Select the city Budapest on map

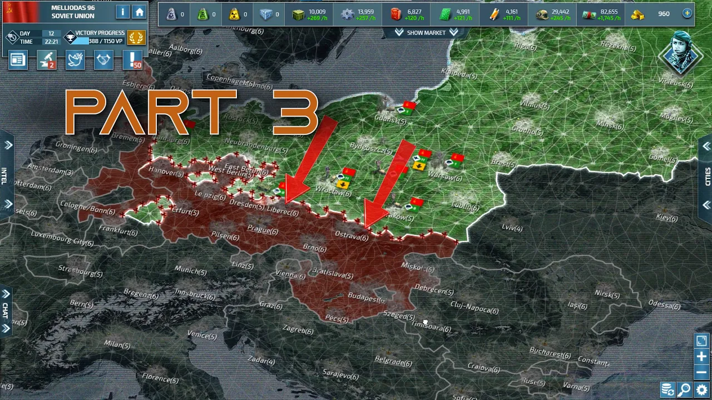tap(366, 298)
